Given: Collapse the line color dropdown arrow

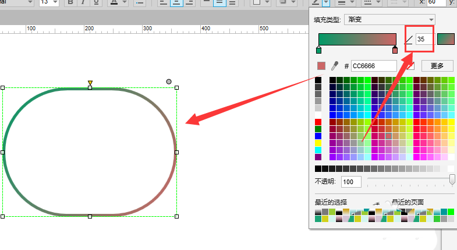Looking at the screenshot, I should click(326, 3).
